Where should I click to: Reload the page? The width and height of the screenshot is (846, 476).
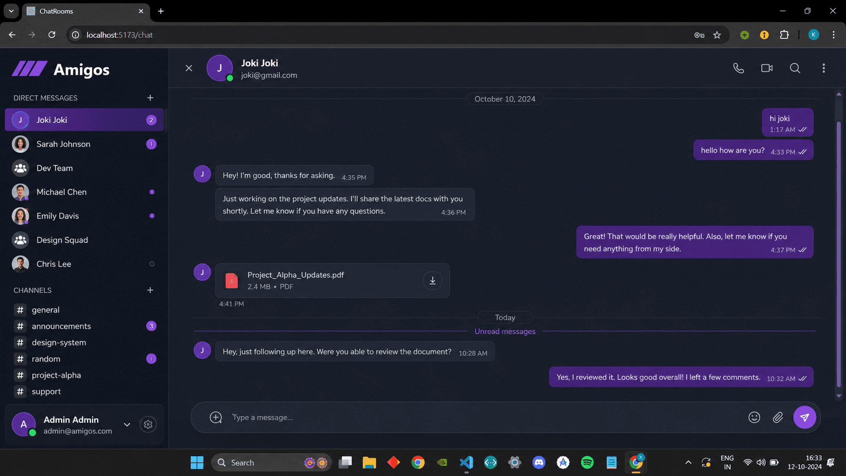click(x=52, y=35)
